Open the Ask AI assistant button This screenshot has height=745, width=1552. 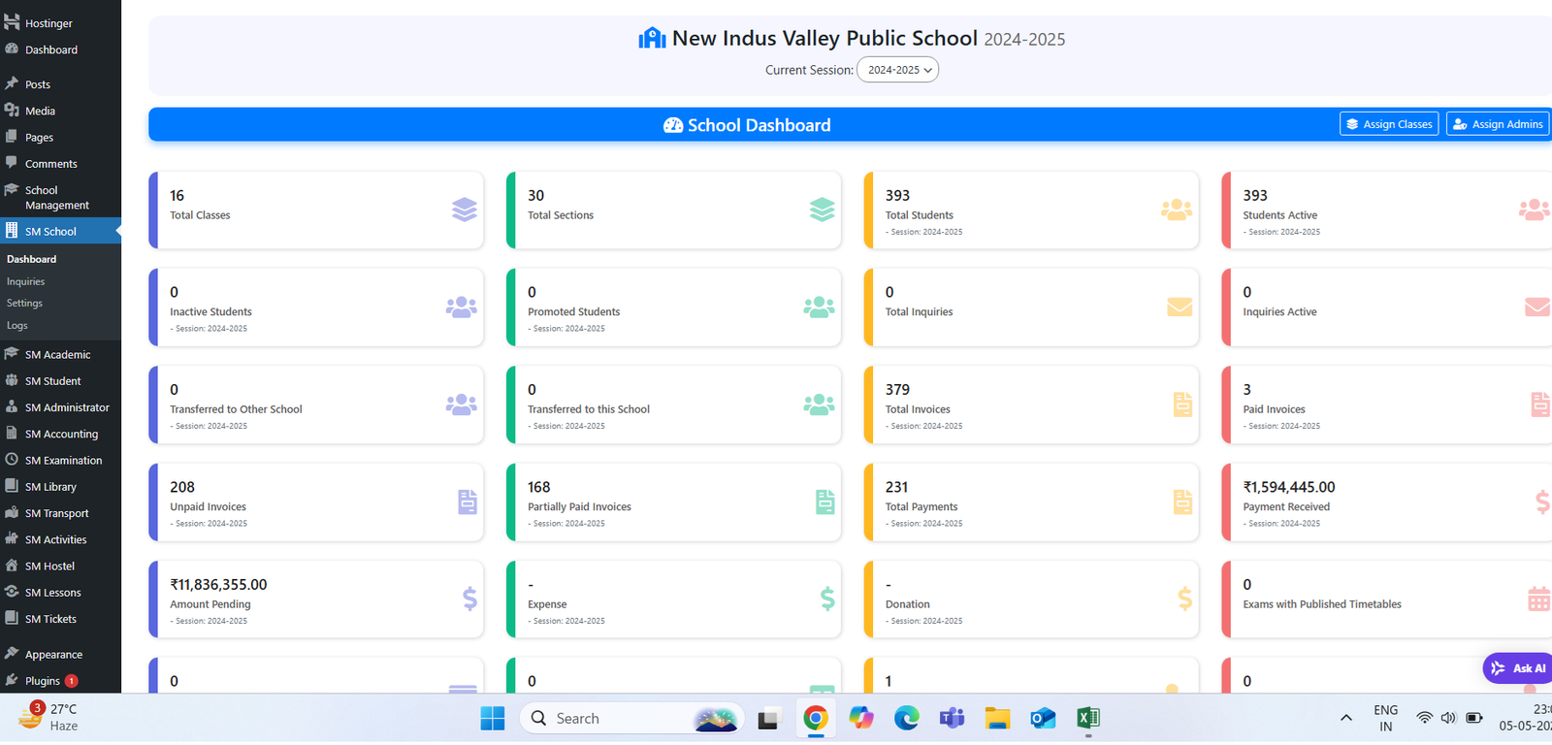tap(1518, 667)
